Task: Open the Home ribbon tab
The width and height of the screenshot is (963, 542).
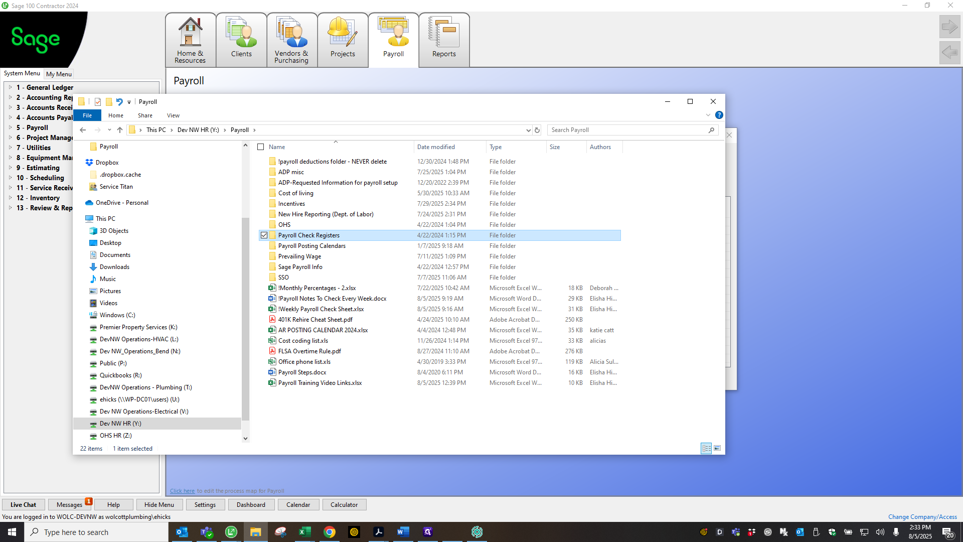Action: pyautogui.click(x=116, y=115)
